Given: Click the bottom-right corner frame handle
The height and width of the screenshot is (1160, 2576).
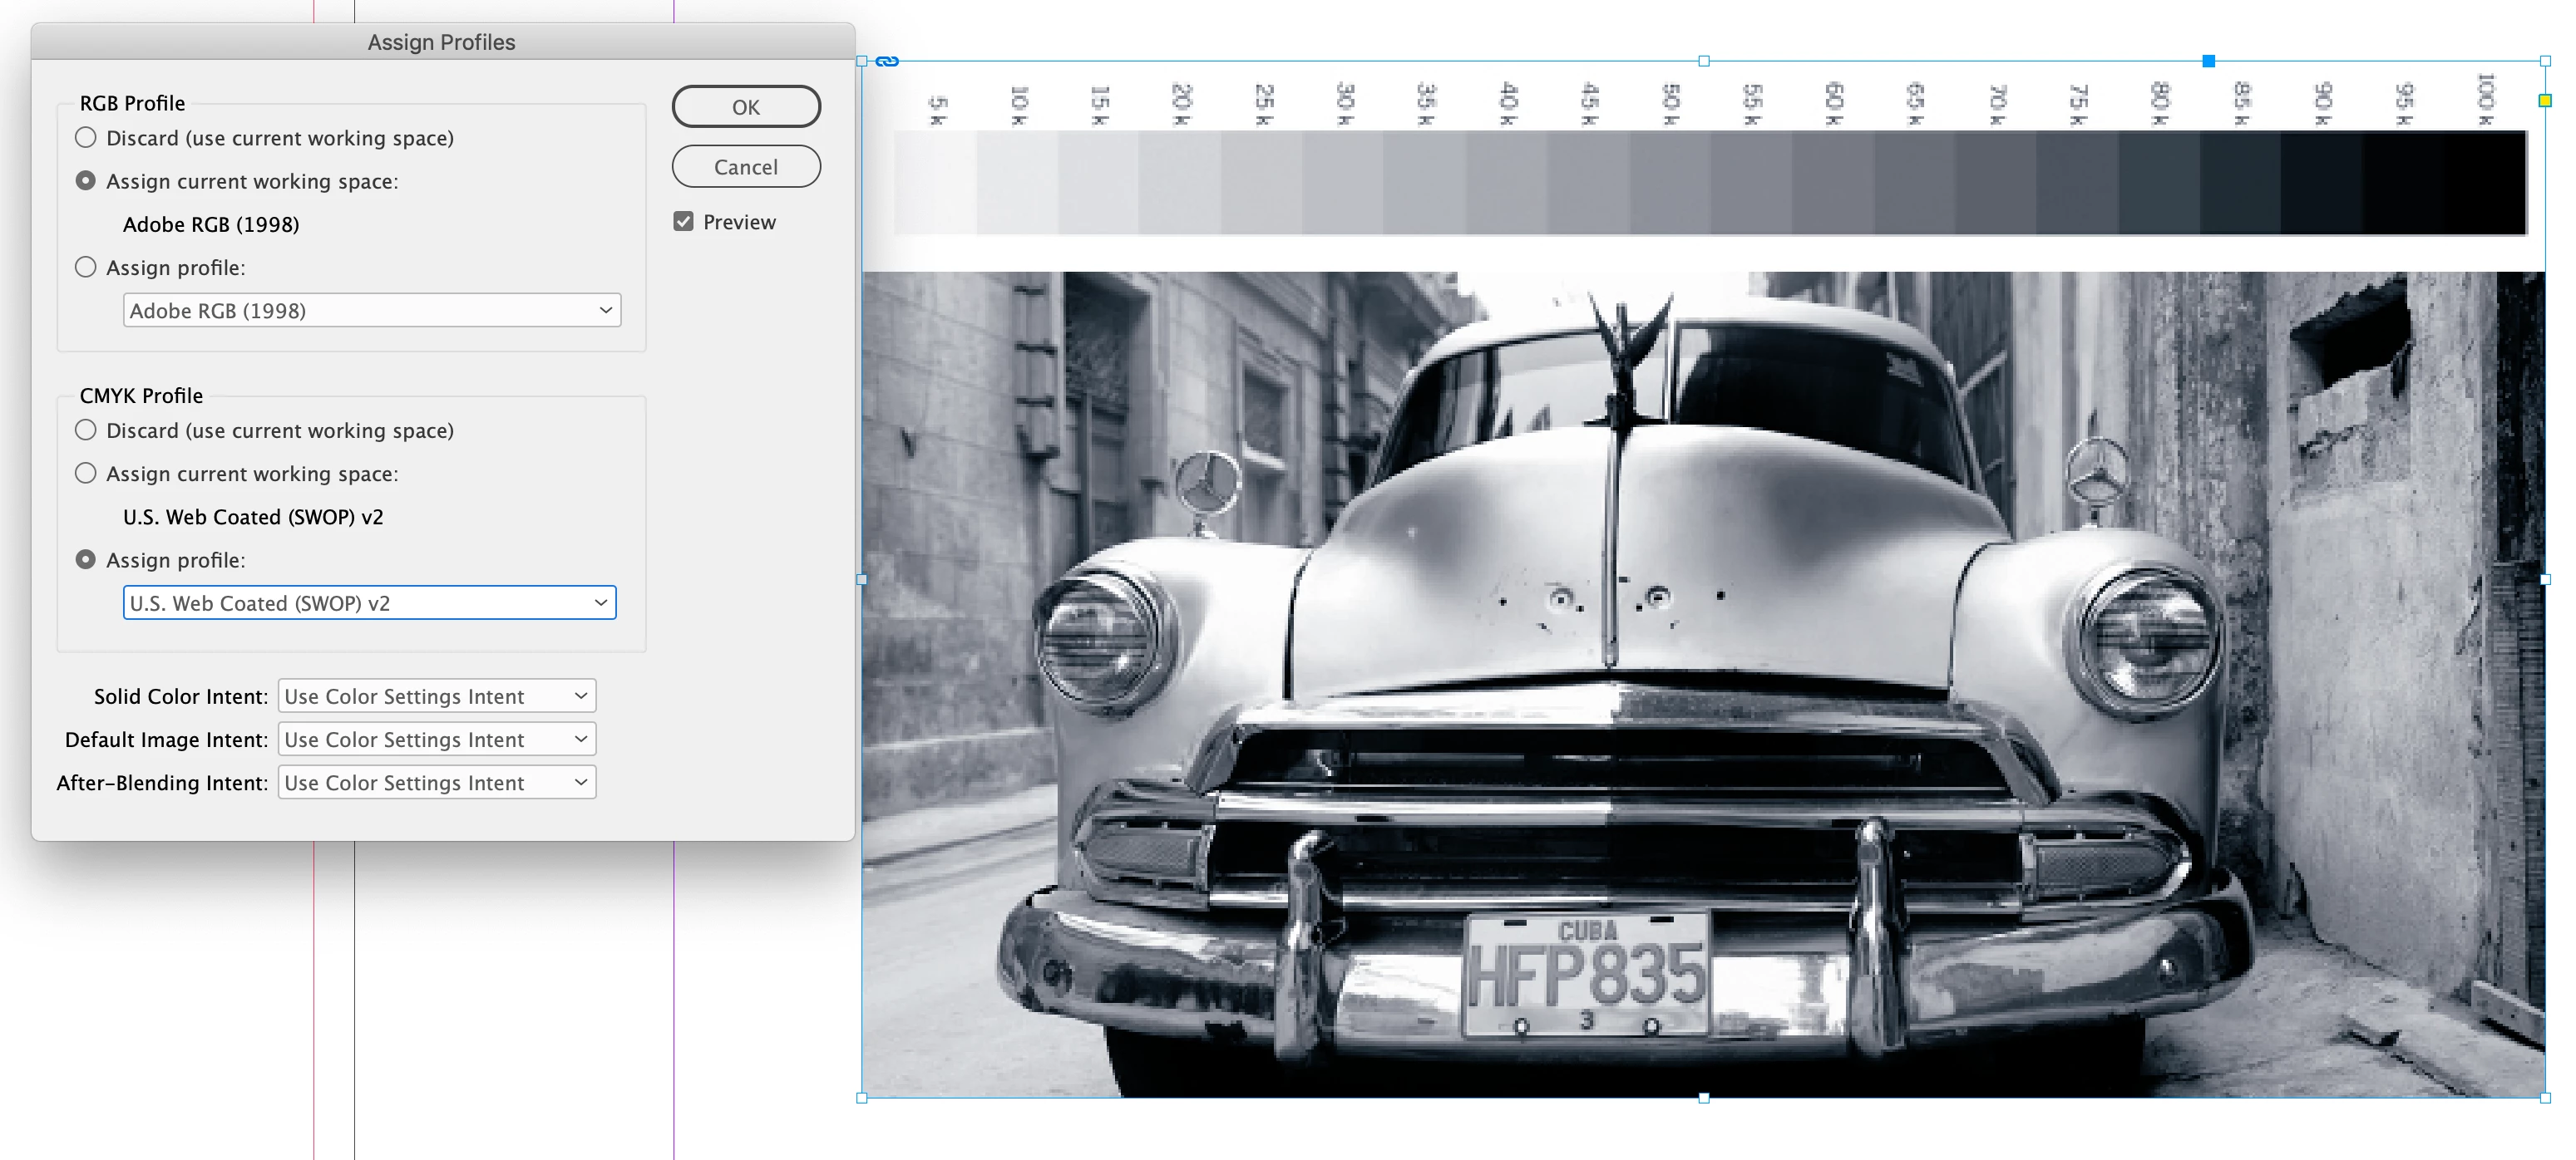Looking at the screenshot, I should (2545, 1098).
